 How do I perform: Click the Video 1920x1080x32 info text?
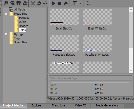tap(90, 98)
